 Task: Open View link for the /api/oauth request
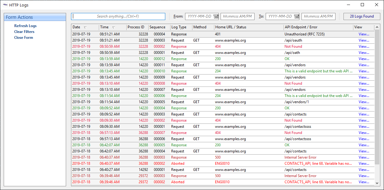point(364,40)
